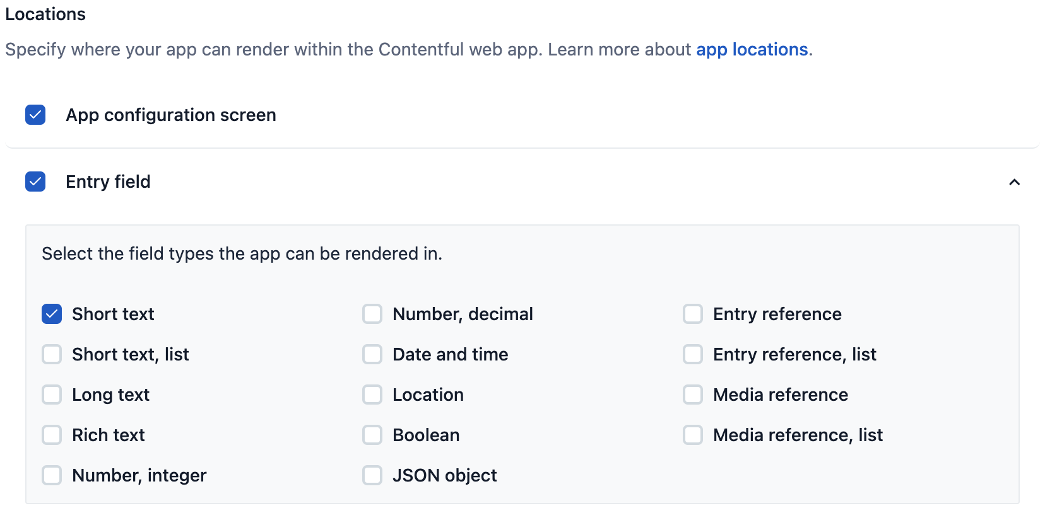Enable the Media reference, list checkbox
The image size is (1045, 513).
point(693,435)
